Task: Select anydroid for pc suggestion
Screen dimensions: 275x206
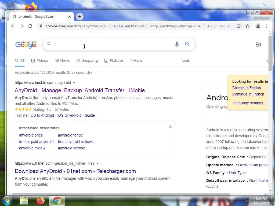Action: click(70, 135)
